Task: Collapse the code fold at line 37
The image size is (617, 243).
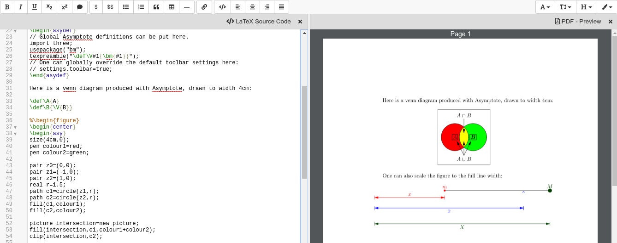Action: tap(15, 127)
